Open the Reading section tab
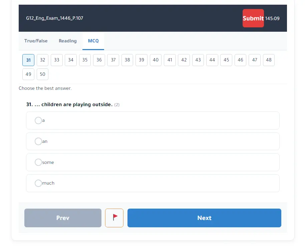 click(x=68, y=41)
